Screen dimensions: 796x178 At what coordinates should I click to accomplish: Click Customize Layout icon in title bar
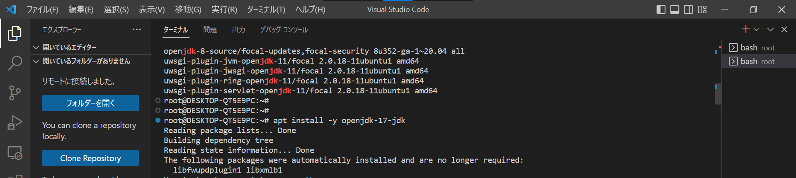pyautogui.click(x=702, y=9)
